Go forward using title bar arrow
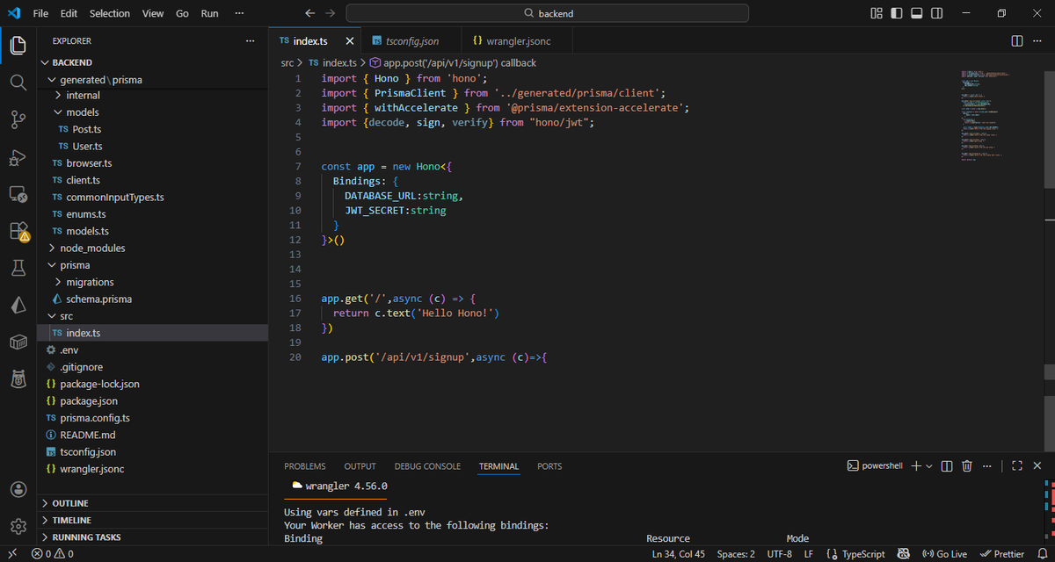This screenshot has width=1055, height=562. (330, 13)
